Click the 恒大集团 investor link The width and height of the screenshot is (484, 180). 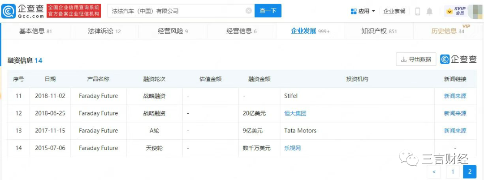pos(295,113)
